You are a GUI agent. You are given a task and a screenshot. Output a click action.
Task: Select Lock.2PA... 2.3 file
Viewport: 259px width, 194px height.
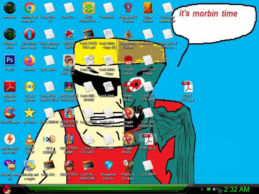pyautogui.click(x=49, y=8)
